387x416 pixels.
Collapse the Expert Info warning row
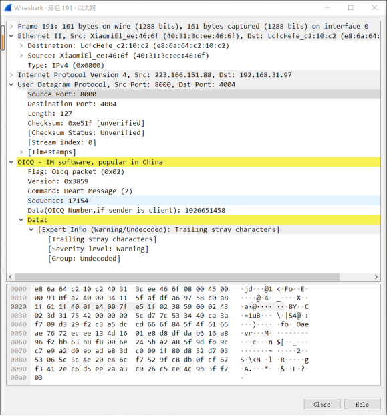31,230
